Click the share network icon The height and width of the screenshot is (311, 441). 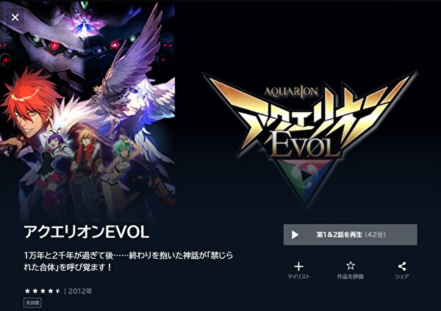tap(402, 266)
